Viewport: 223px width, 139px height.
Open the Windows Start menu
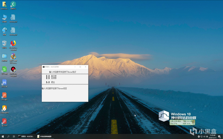click(x=3, y=137)
